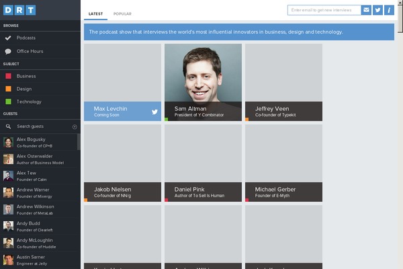Filter by Technology subject

click(40, 102)
